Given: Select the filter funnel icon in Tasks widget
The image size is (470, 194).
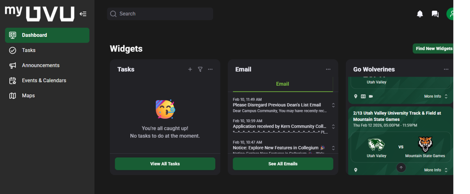Looking at the screenshot, I should 200,69.
